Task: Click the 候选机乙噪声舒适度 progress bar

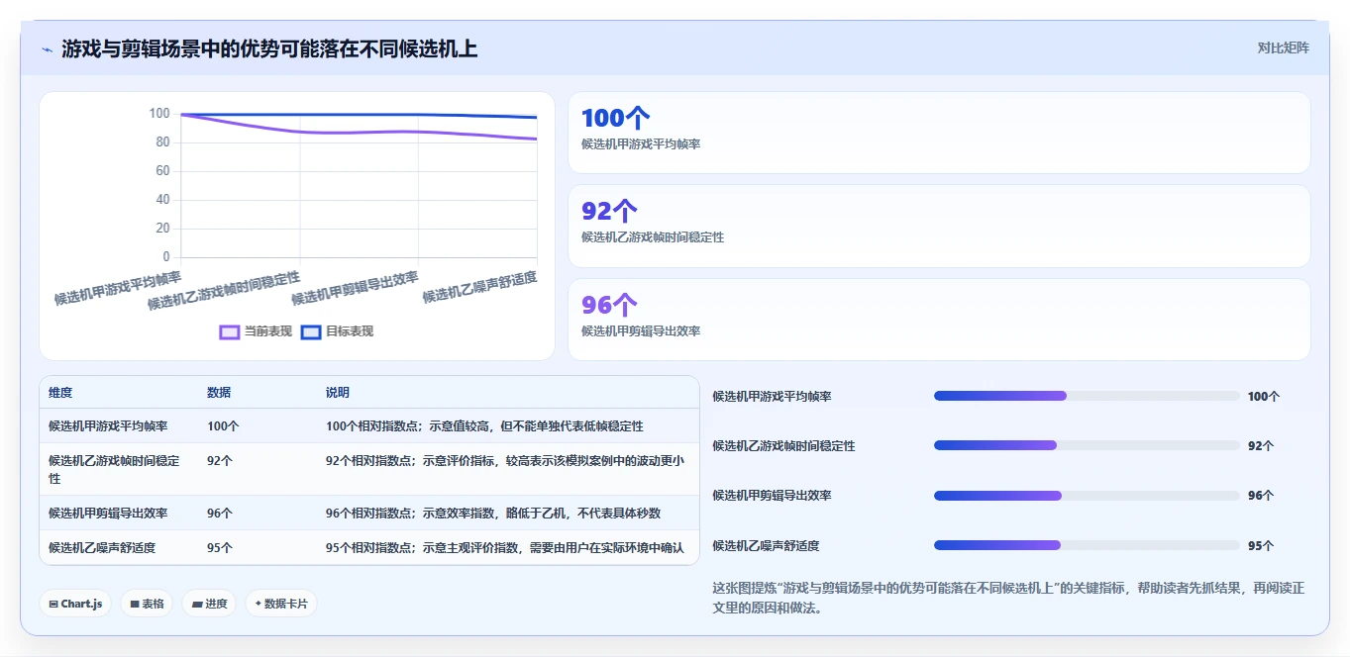Action: pos(1087,545)
